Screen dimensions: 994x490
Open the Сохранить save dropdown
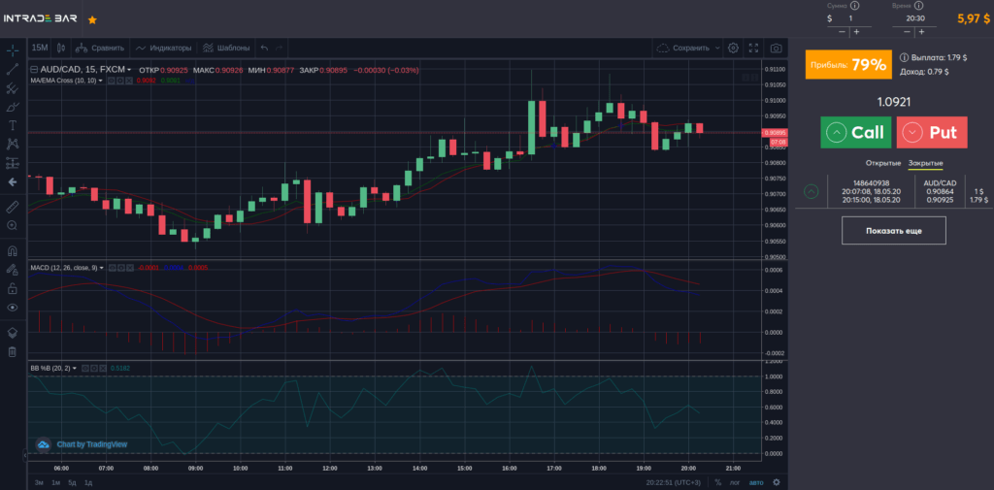[x=717, y=48]
